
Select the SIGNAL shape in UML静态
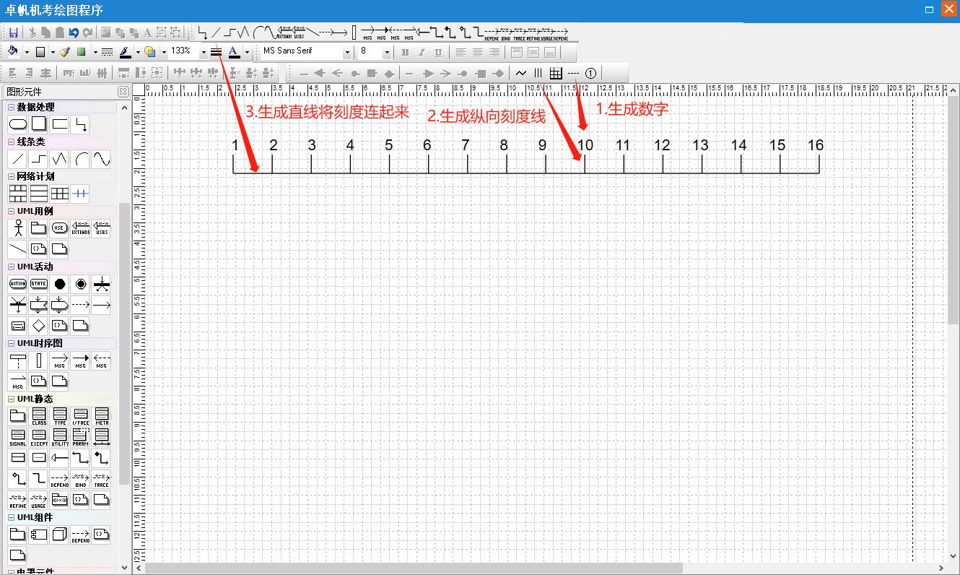click(x=18, y=437)
